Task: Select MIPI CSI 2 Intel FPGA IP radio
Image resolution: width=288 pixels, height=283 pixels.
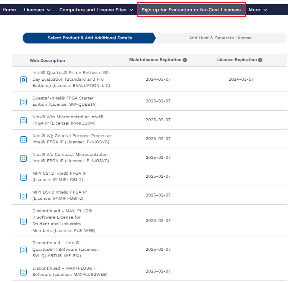Action: pyautogui.click(x=23, y=177)
